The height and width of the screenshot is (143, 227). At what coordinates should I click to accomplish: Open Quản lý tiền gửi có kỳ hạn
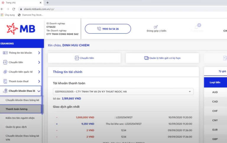tap(162, 58)
